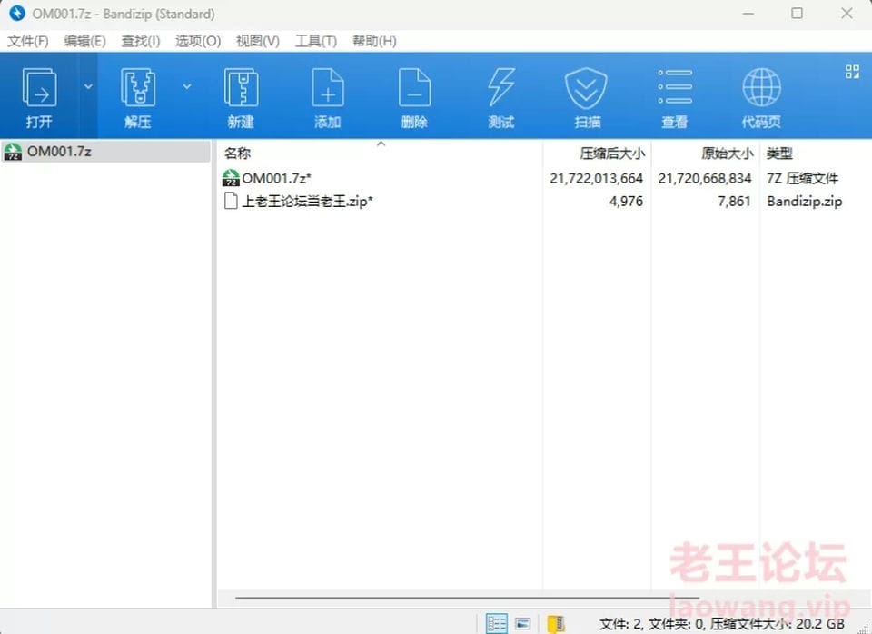Viewport: 872px width, 634px height.
Task: Click the 查看 (View) list icon
Action: pos(675,97)
